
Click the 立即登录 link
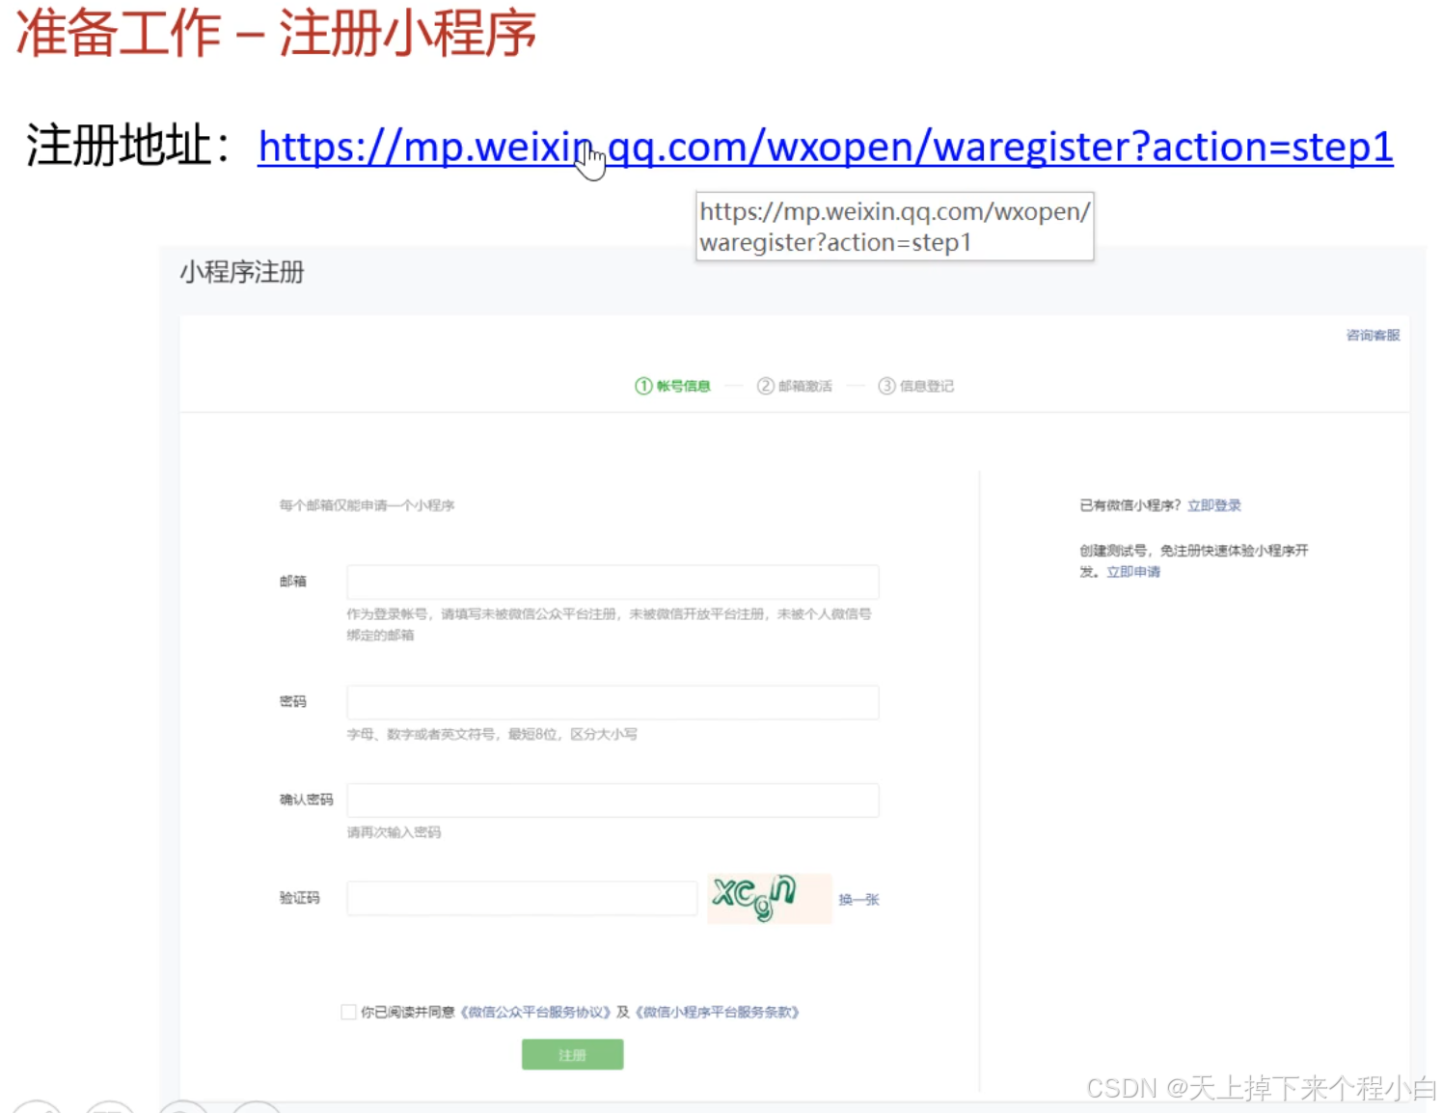click(1213, 505)
